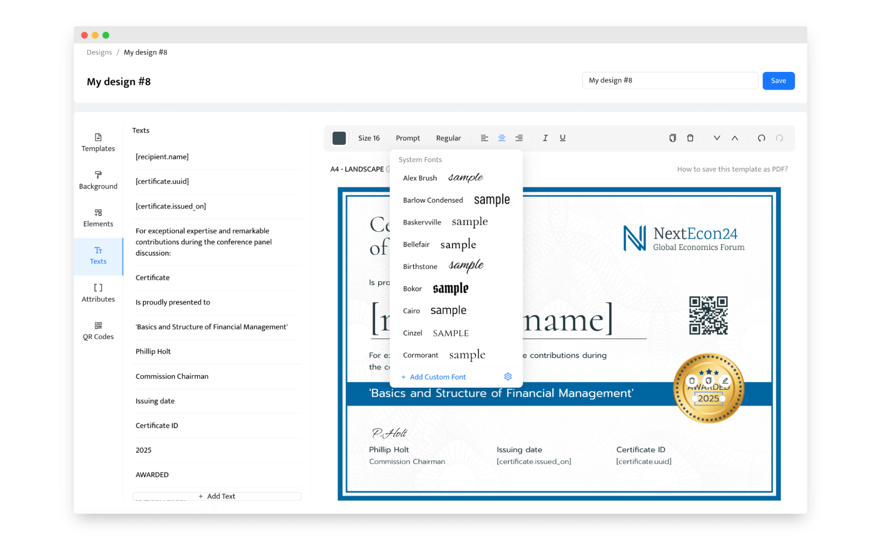The height and width of the screenshot is (540, 881).
Task: Toggle underline formatting
Action: [562, 138]
